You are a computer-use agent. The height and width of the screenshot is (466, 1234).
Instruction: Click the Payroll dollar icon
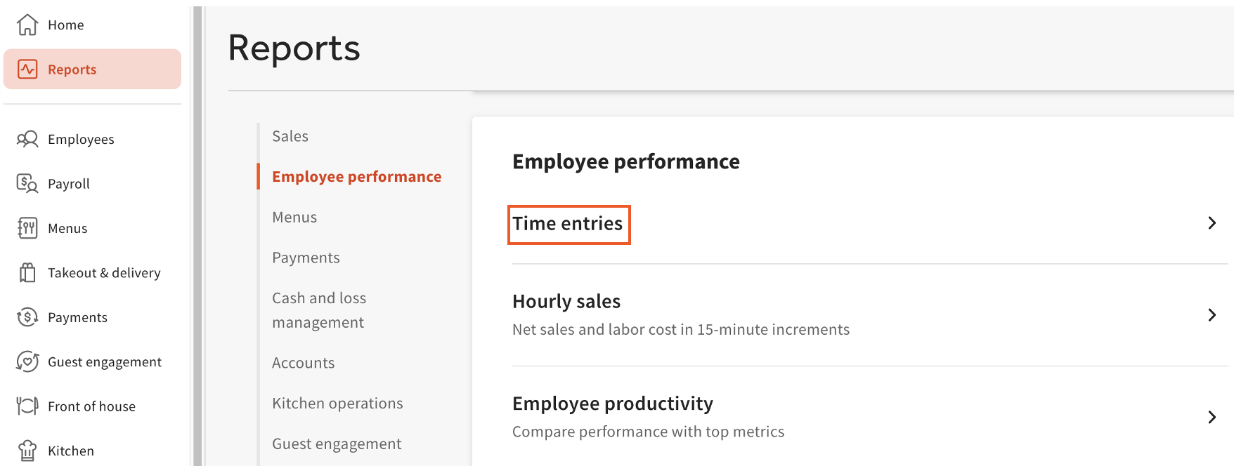point(26,183)
